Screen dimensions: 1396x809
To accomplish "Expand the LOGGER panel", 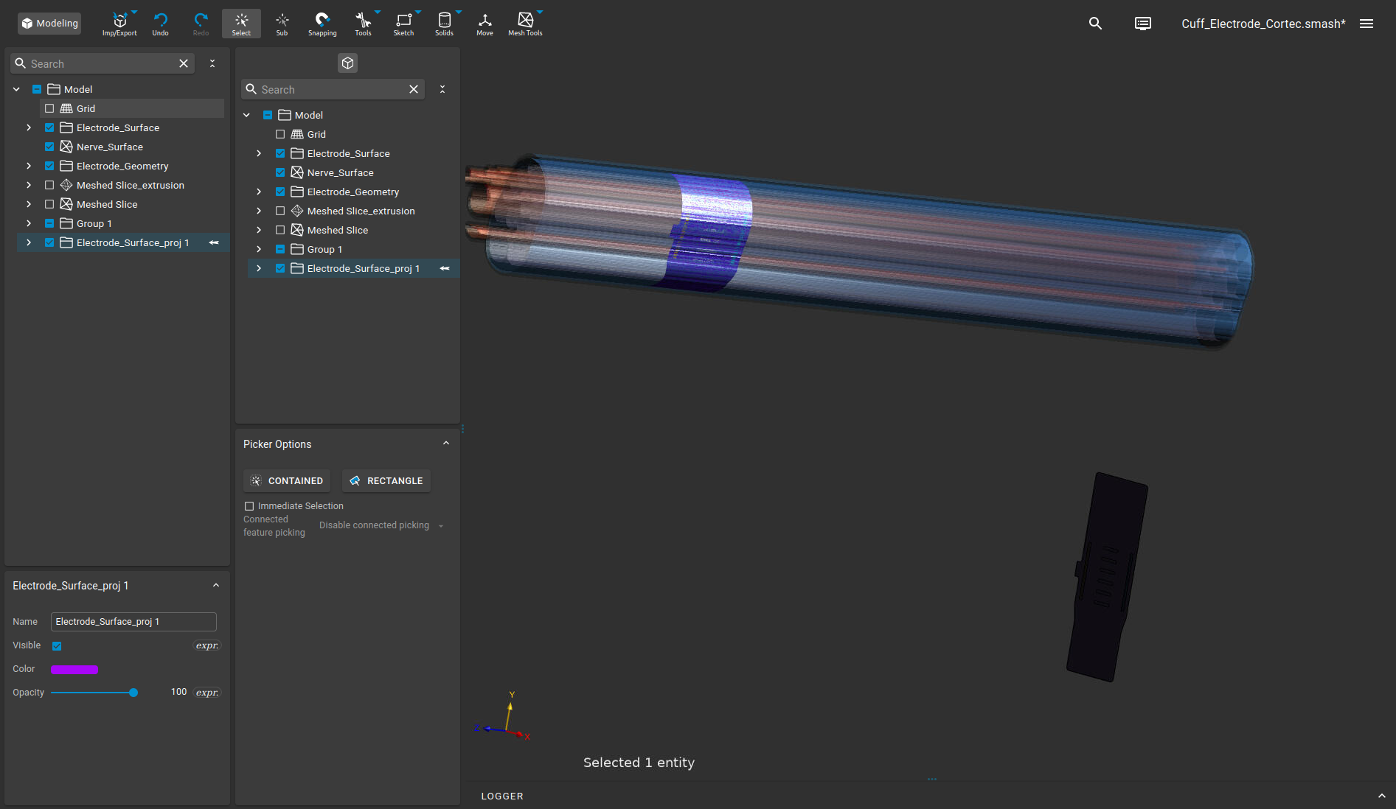I will click(1382, 796).
